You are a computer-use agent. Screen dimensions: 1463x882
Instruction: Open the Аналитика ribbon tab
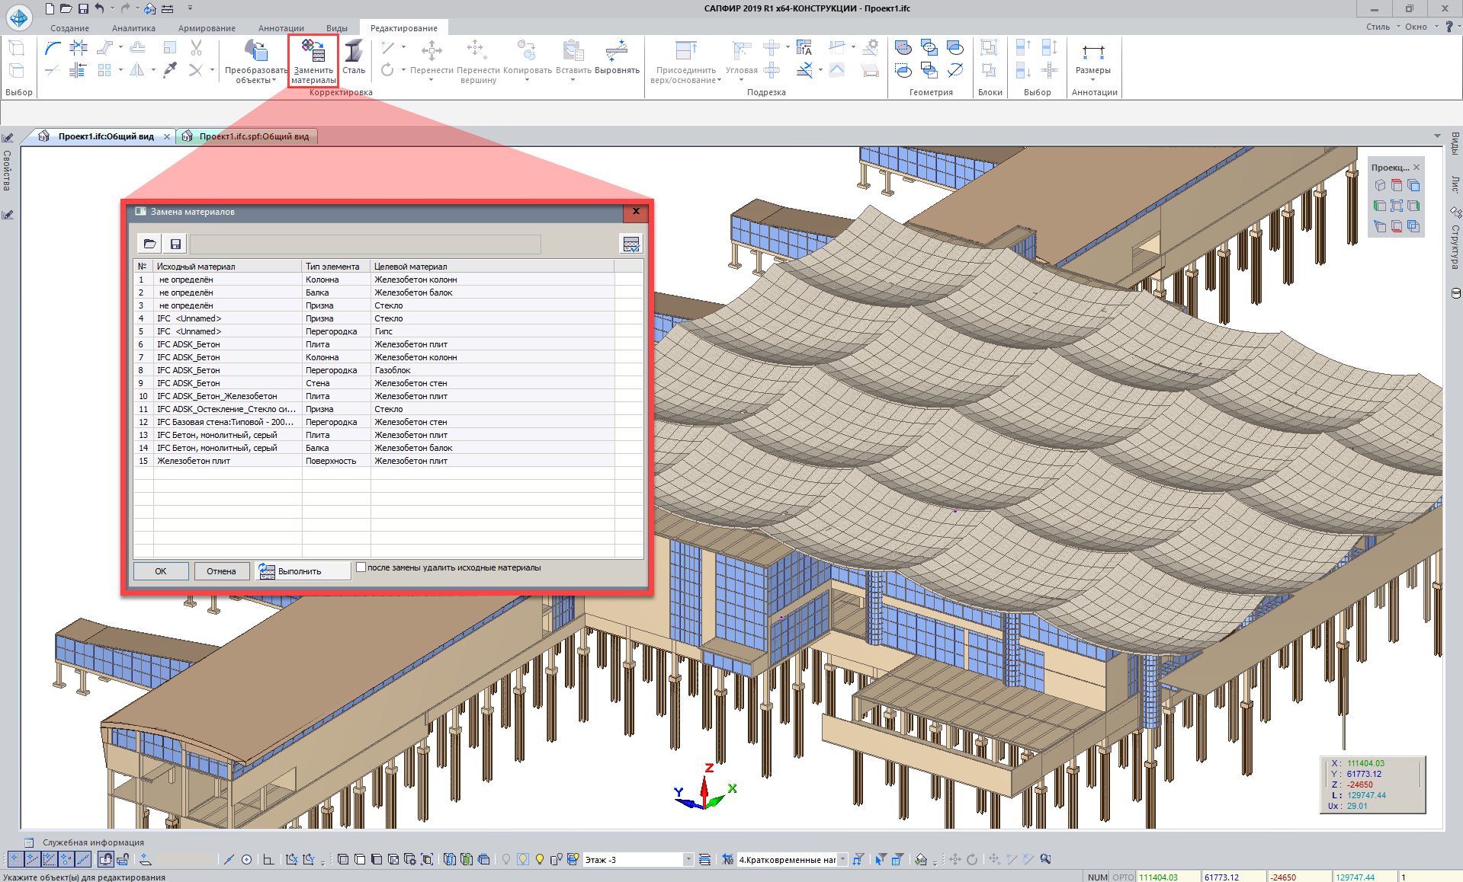tap(133, 28)
